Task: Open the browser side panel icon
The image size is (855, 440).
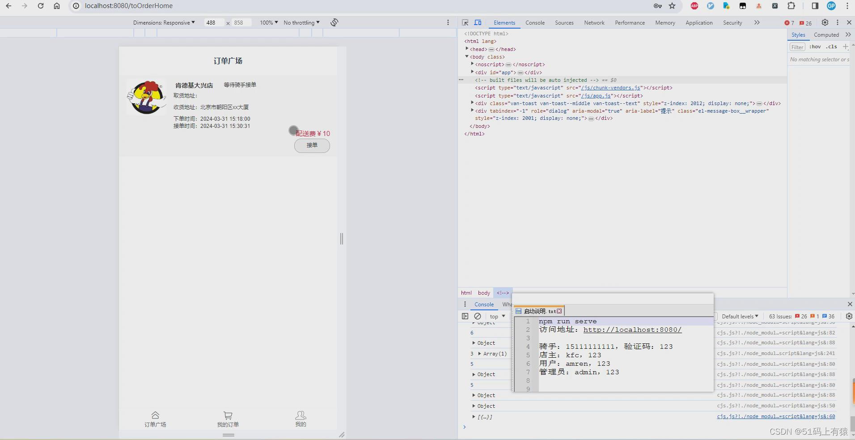Action: click(x=815, y=6)
